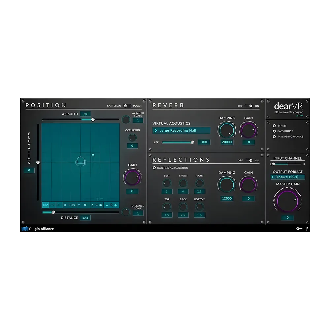
Task: Click the Distance Scale knob
Action: click(126, 212)
